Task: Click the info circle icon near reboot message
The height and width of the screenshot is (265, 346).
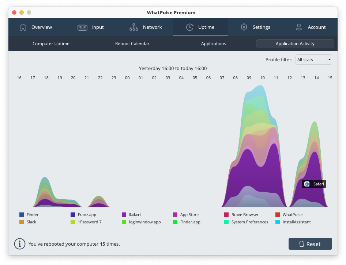Action: tap(20, 244)
